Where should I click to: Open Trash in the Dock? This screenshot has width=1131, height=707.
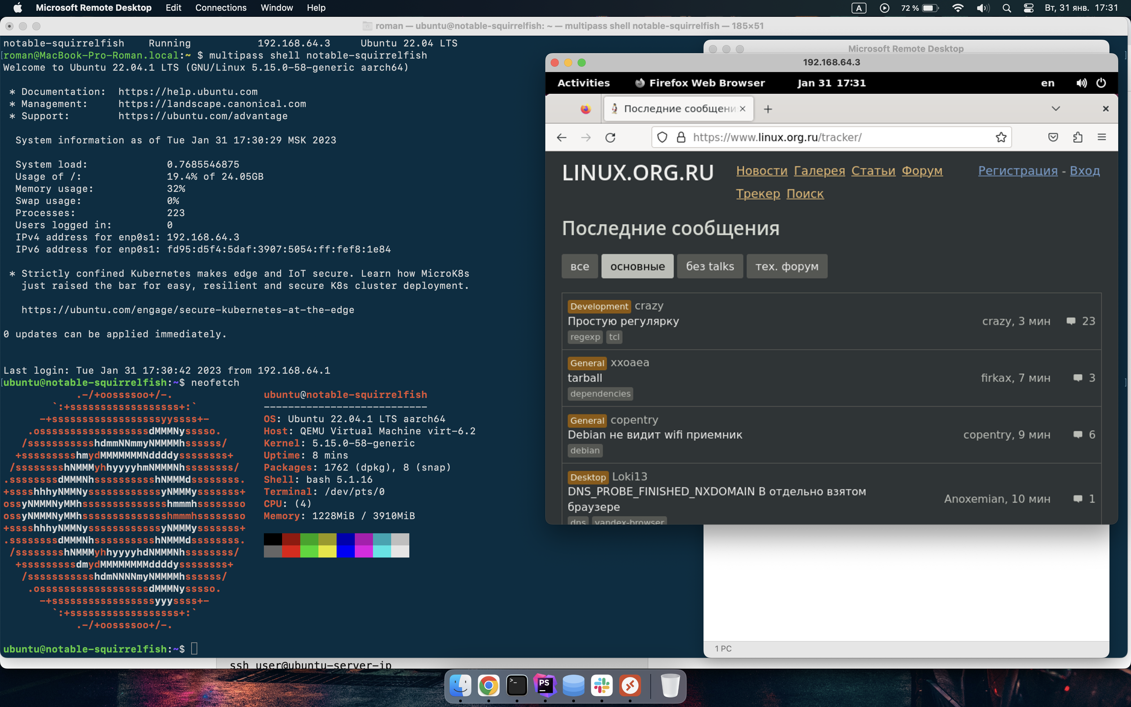tap(670, 686)
